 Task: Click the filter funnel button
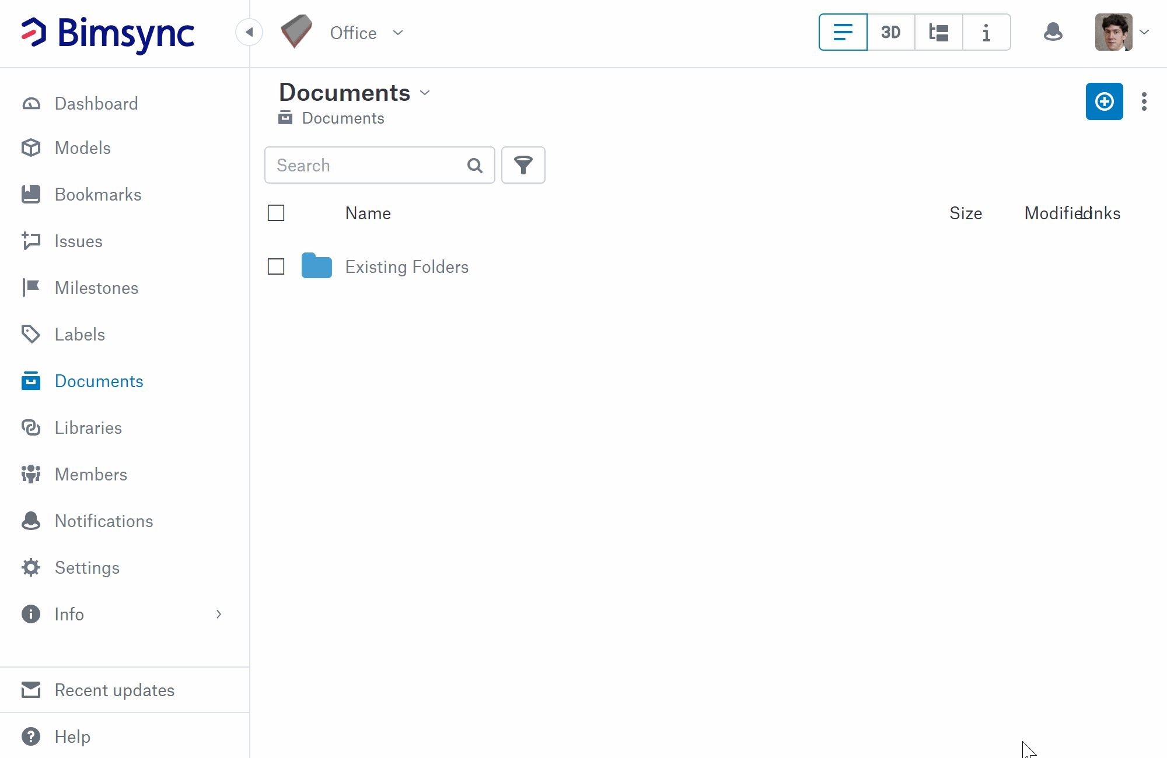click(x=523, y=165)
